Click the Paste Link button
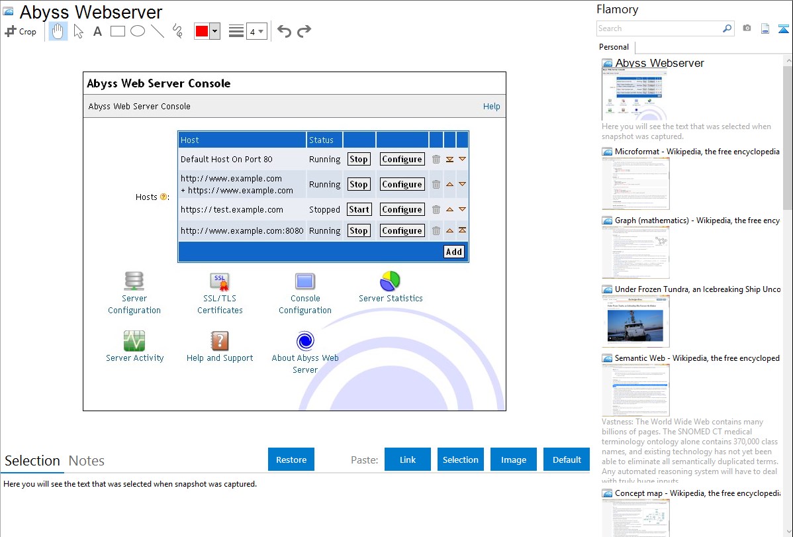793x537 pixels. pyautogui.click(x=408, y=460)
